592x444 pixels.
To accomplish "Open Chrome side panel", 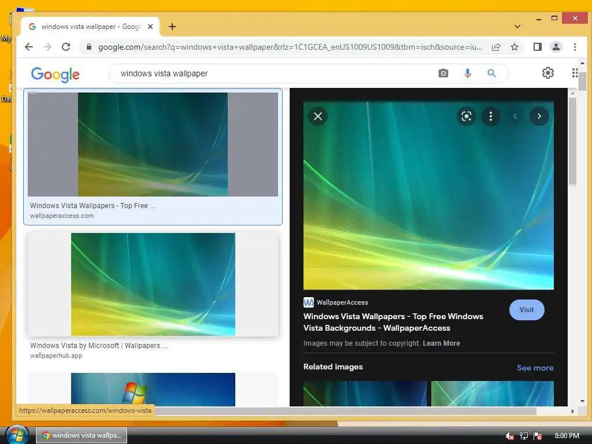I will 537,47.
